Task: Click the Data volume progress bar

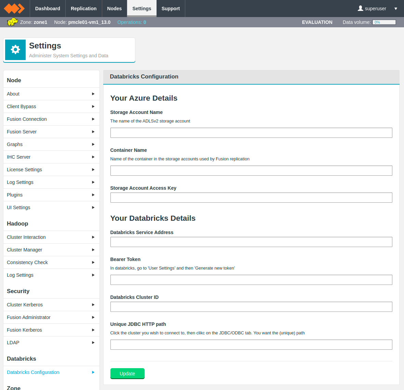Action: coord(384,23)
